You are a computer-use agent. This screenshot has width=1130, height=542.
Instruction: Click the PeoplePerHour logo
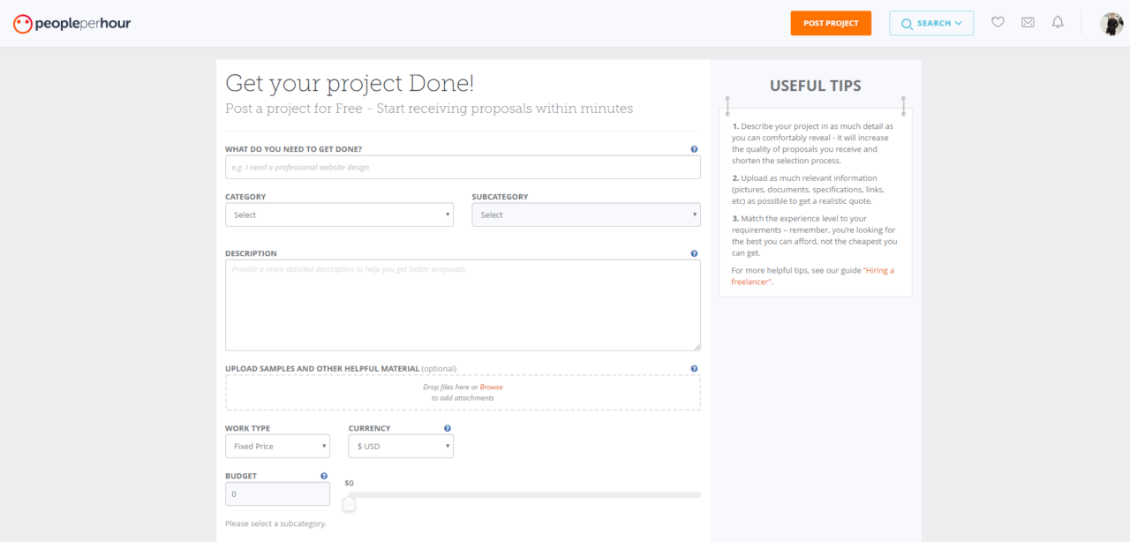click(x=72, y=24)
